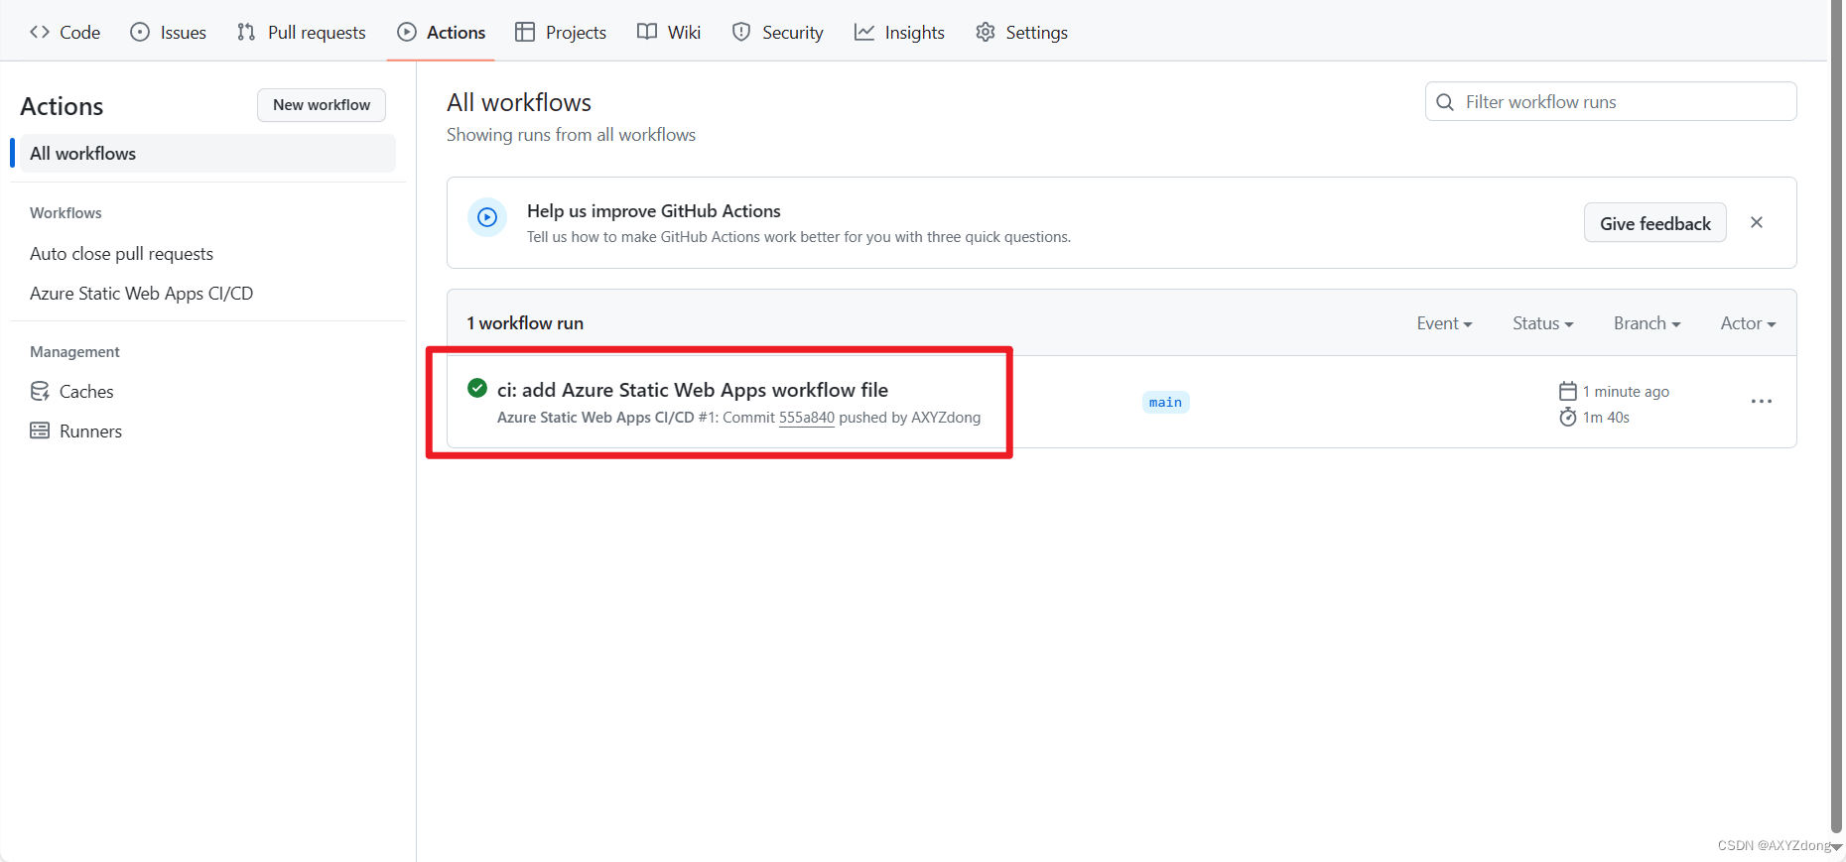Open Runners under Management
This screenshot has width=1846, height=862.
90,431
